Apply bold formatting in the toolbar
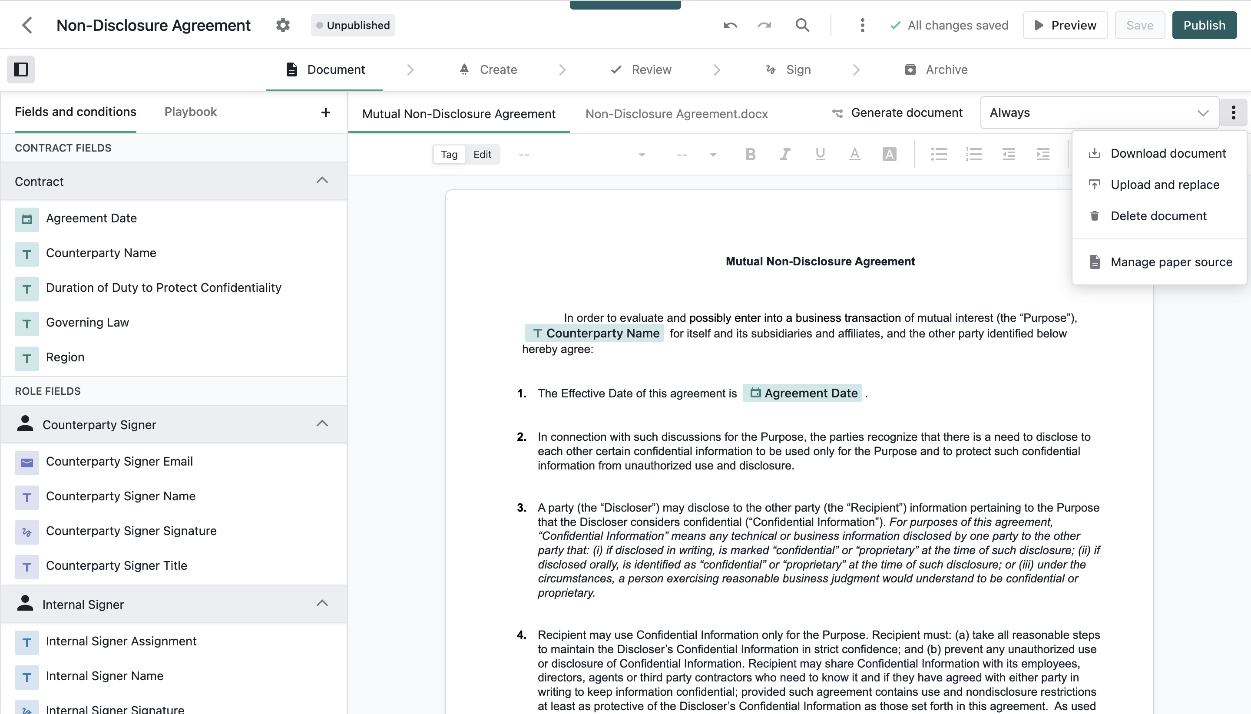This screenshot has width=1251, height=714. [x=750, y=155]
